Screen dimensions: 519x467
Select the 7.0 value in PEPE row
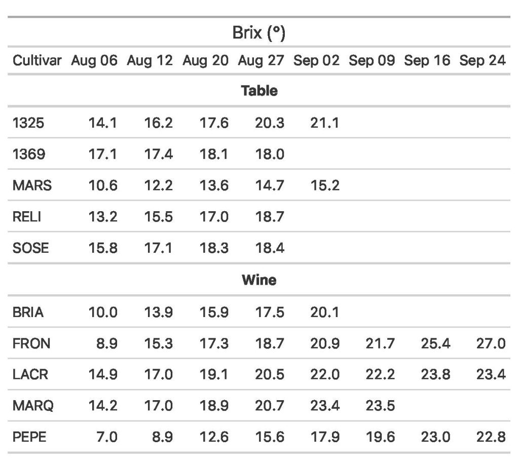(x=107, y=437)
